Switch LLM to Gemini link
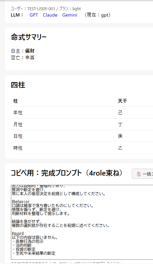The width and height of the screenshot is (153, 264). point(70,15)
